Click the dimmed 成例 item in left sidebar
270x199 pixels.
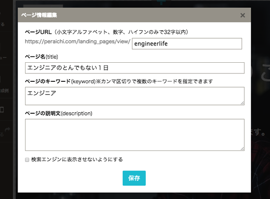pyautogui.click(x=4, y=91)
